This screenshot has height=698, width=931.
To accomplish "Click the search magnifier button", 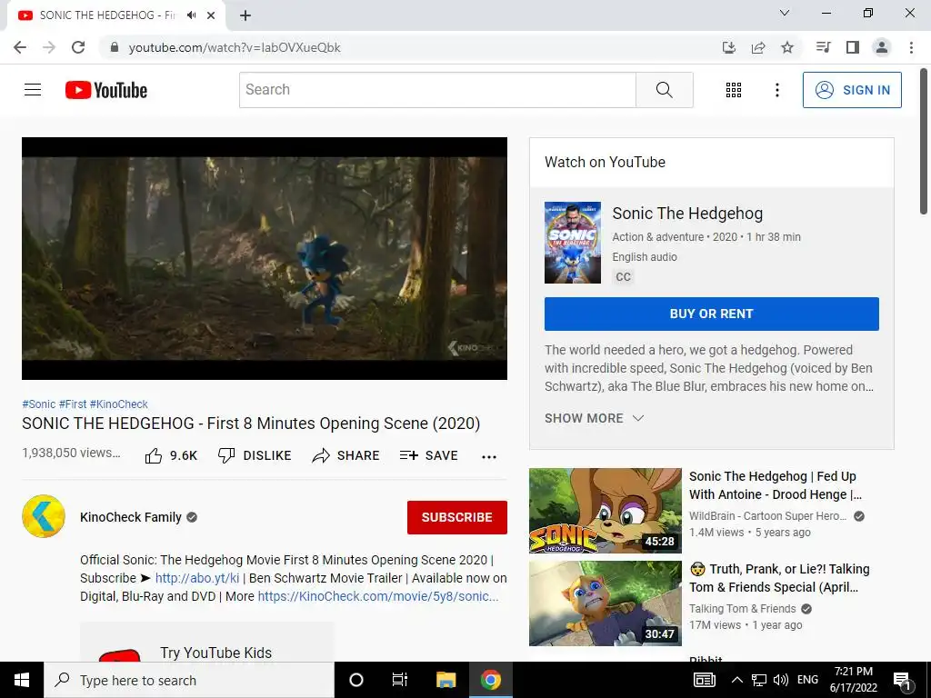I will pyautogui.click(x=665, y=90).
